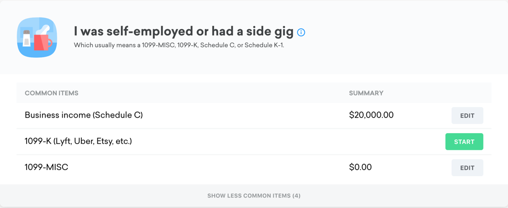
Task: Click the $0.00 summary amount
Action: point(360,167)
